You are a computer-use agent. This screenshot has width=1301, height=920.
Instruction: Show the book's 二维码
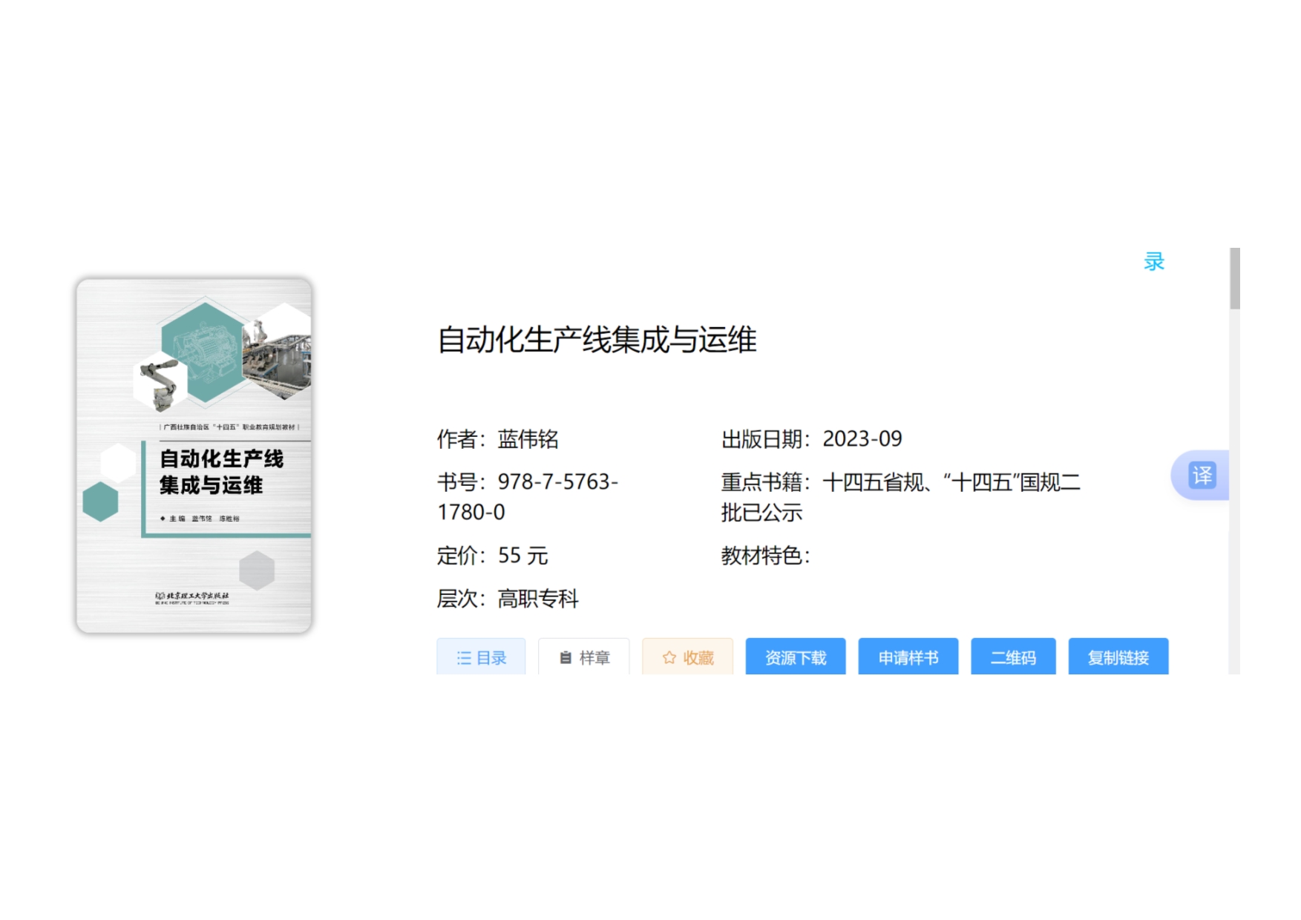tap(1012, 657)
